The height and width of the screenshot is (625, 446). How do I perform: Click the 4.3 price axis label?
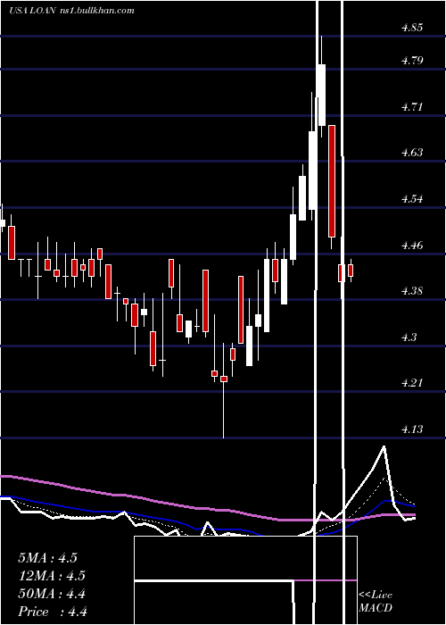pos(409,337)
